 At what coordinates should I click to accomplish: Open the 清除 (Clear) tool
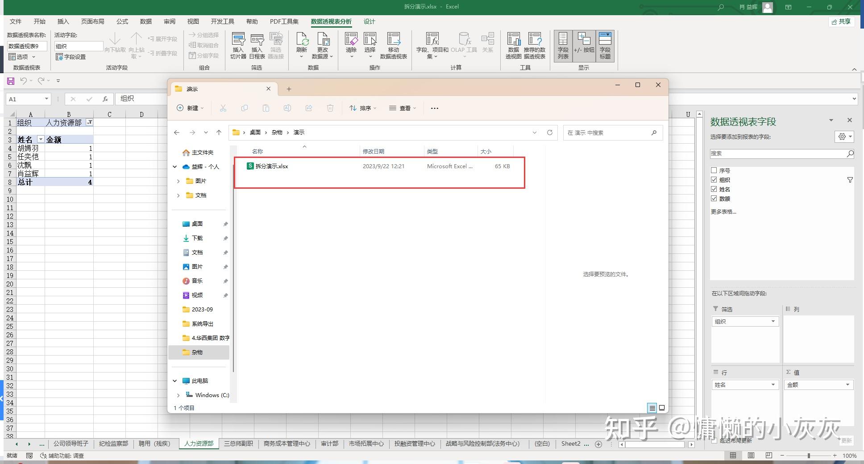(x=351, y=45)
